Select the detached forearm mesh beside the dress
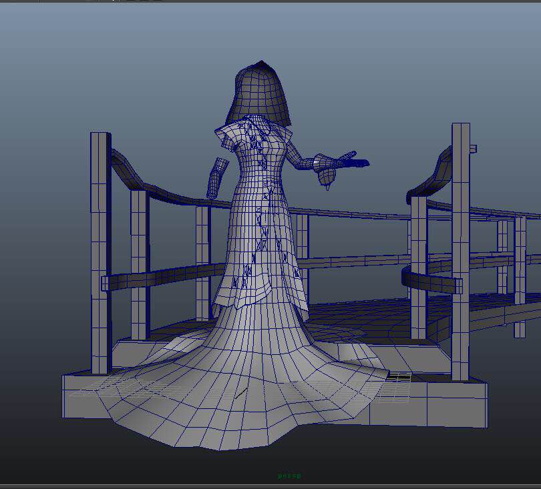This screenshot has width=541, height=489. click(216, 178)
